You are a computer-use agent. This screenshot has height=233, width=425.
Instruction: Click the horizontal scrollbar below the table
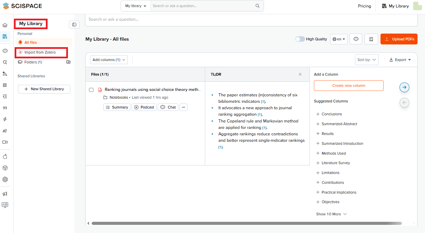pos(246,224)
